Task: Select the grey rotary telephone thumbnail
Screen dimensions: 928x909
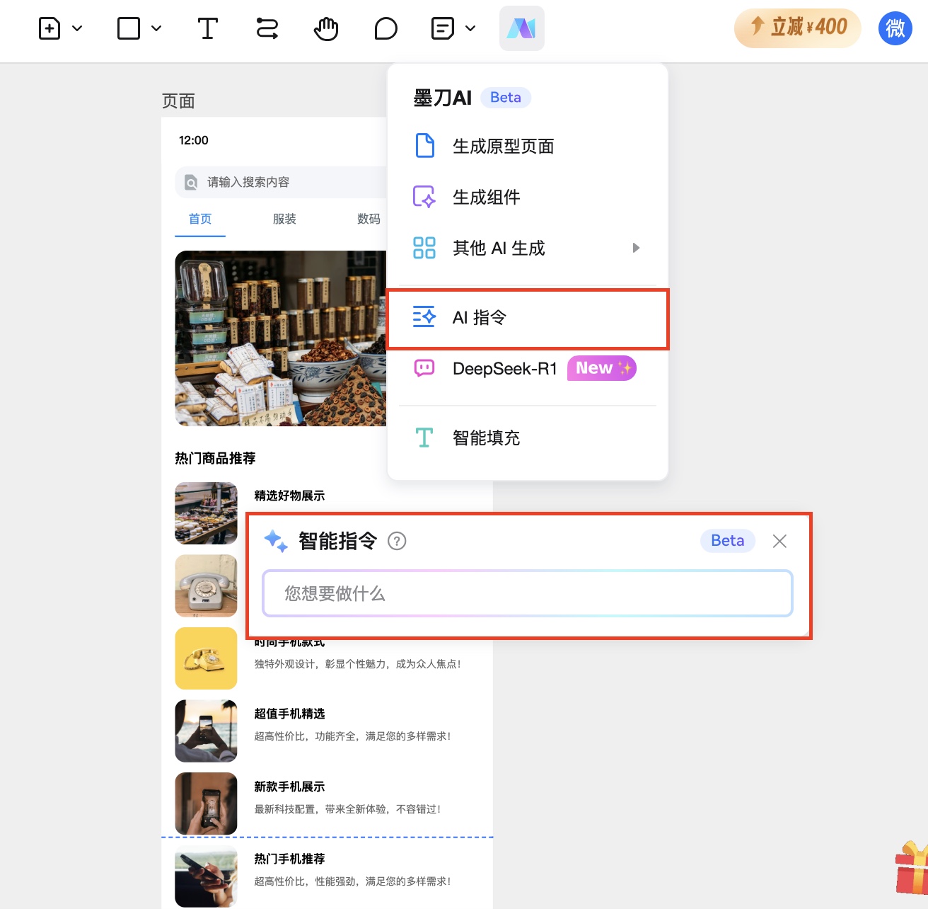Action: (207, 586)
